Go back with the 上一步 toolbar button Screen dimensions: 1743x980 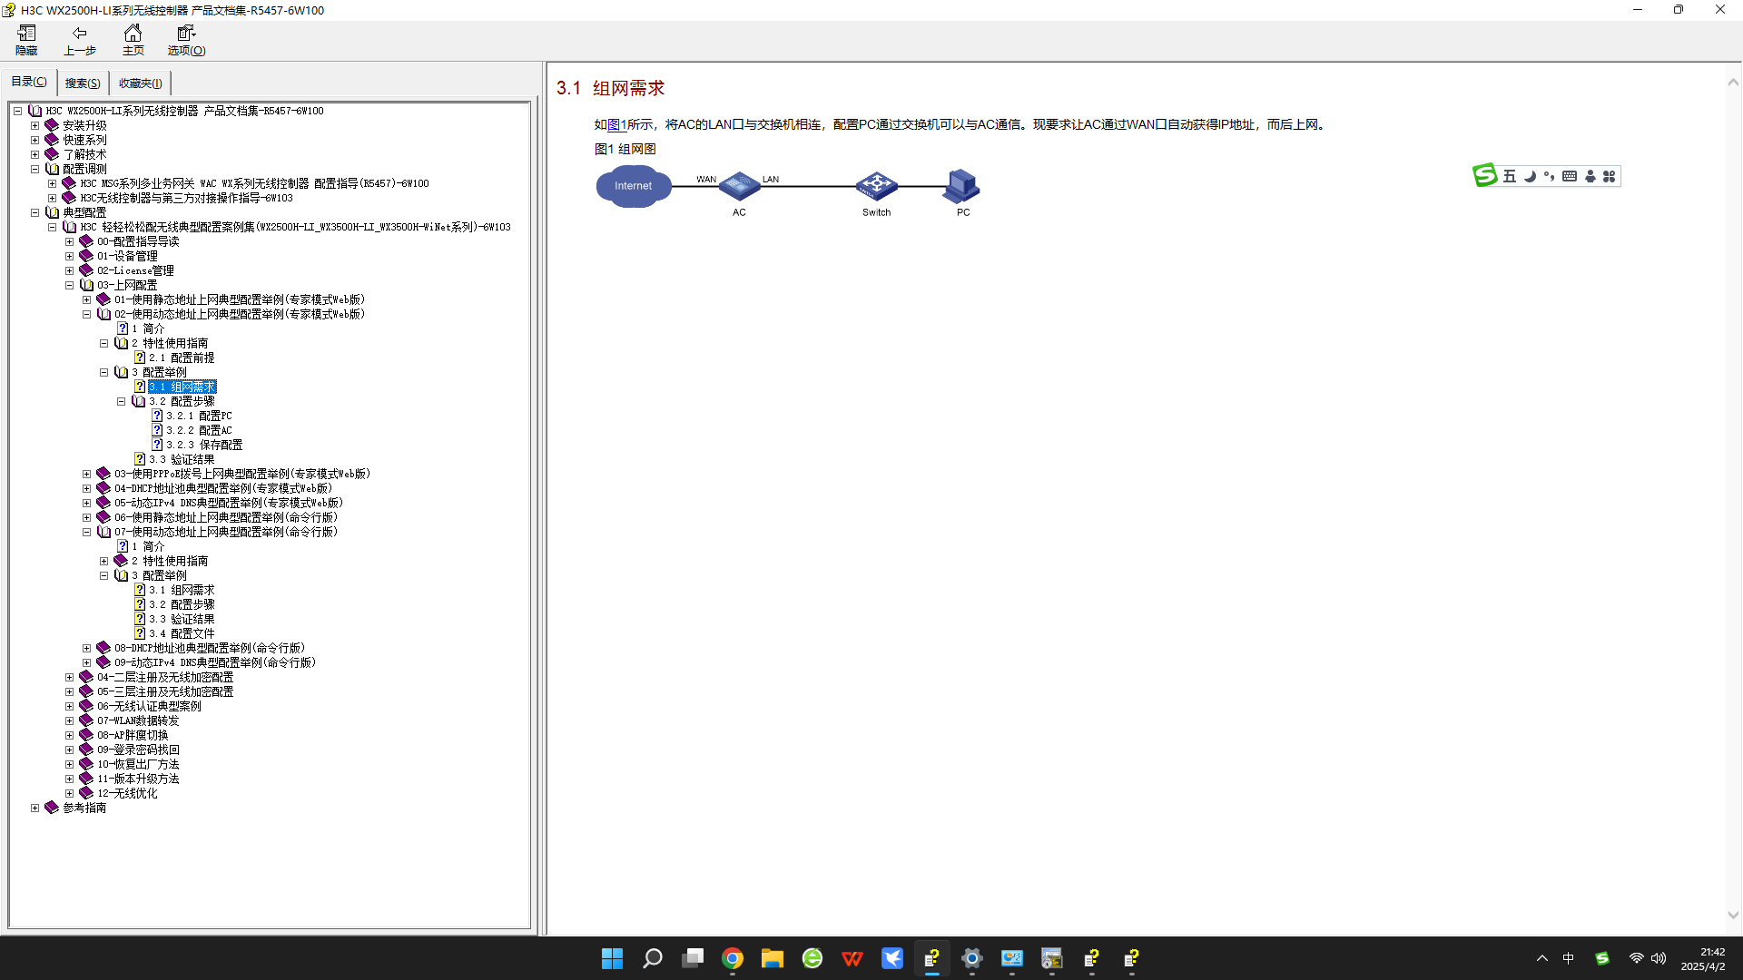point(80,40)
